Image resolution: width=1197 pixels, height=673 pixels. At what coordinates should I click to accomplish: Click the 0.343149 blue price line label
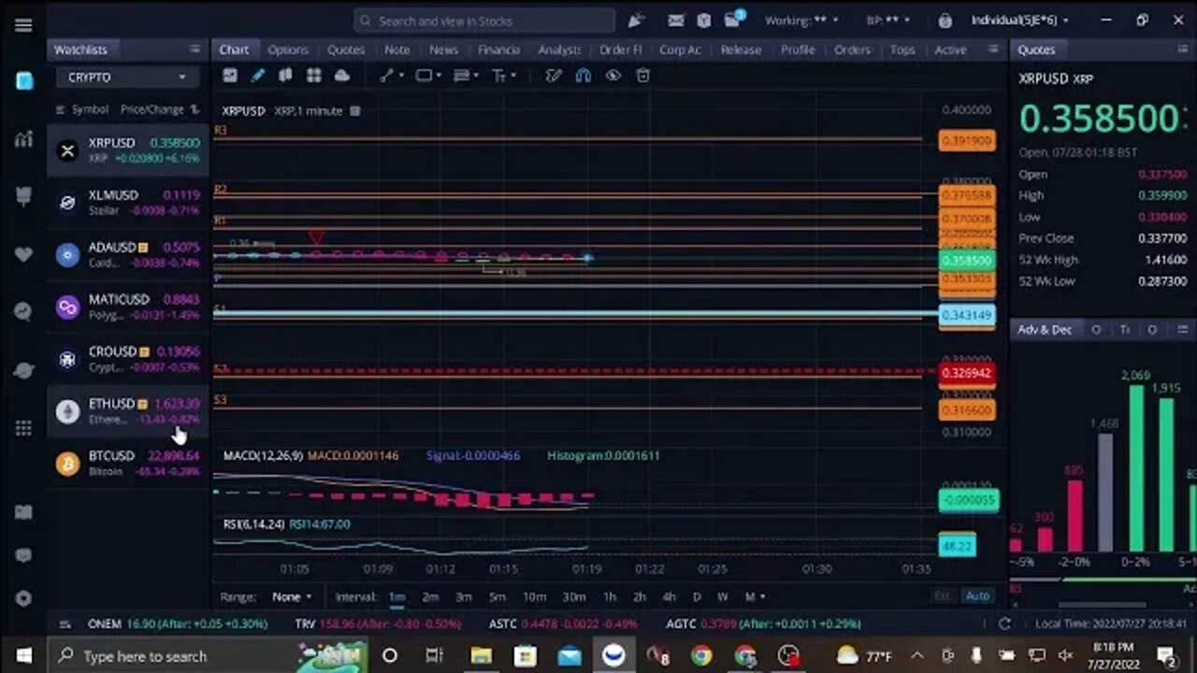(x=966, y=315)
